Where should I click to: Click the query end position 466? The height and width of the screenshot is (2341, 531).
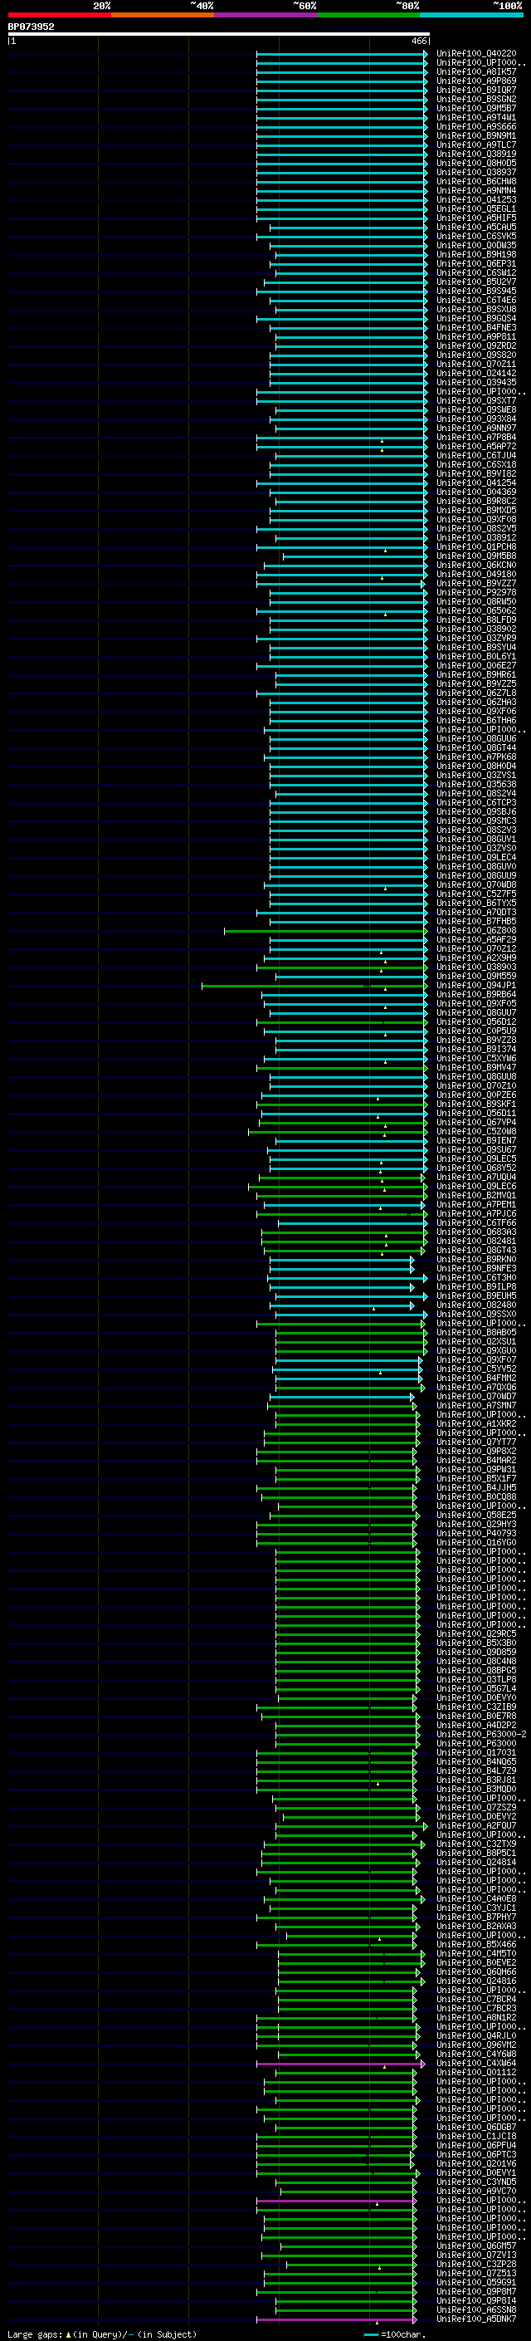click(418, 41)
